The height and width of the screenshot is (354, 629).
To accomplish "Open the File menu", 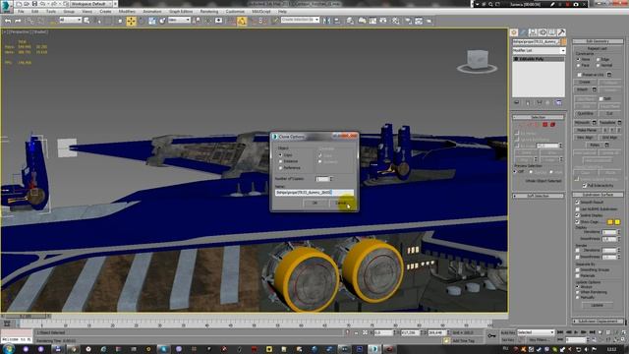I will tap(21, 12).
